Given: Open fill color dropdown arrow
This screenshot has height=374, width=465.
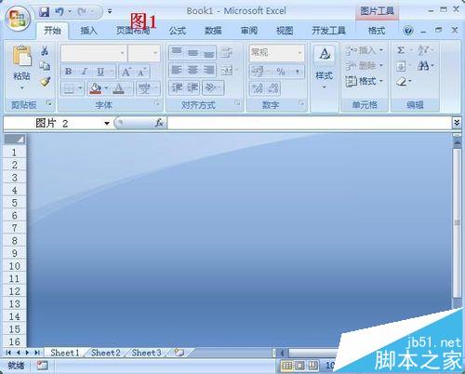Looking at the screenshot, I should pyautogui.click(x=106, y=88).
